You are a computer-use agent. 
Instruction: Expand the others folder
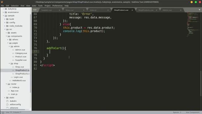click(x=8, y=40)
